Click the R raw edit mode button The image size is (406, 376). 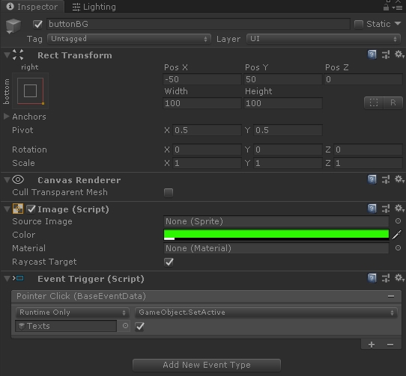click(x=393, y=103)
